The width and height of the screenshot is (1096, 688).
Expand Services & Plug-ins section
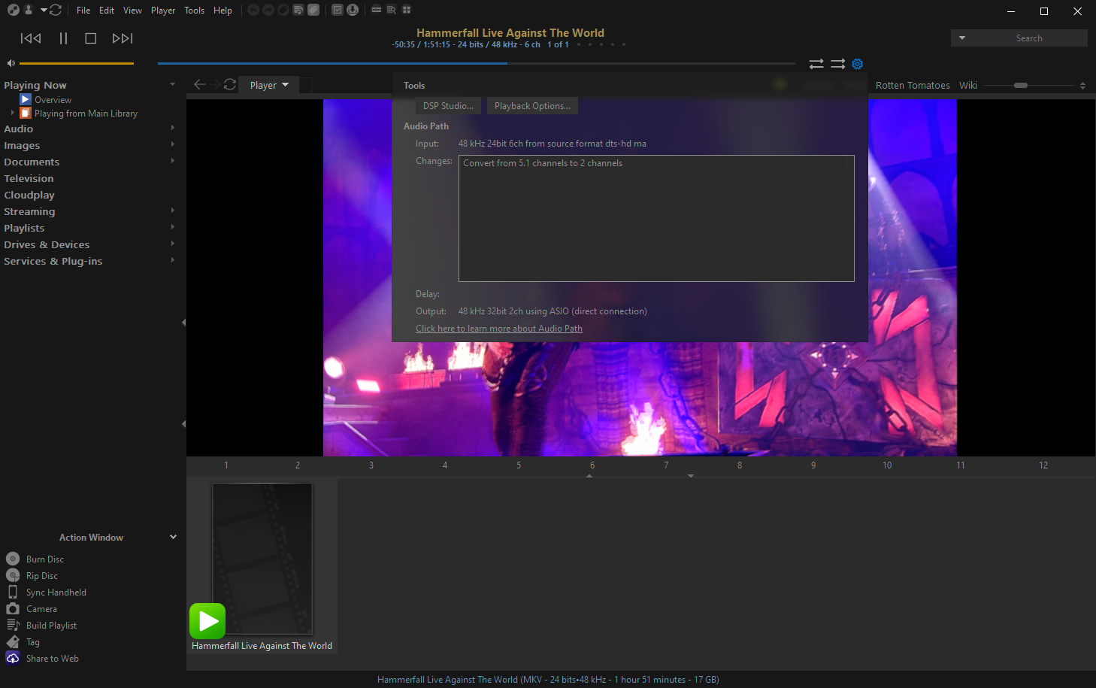[173, 260]
